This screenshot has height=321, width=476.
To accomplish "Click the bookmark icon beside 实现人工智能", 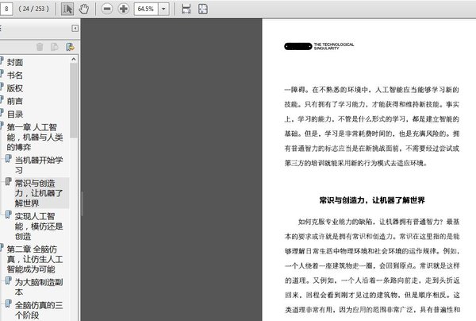I will click(x=9, y=215).
